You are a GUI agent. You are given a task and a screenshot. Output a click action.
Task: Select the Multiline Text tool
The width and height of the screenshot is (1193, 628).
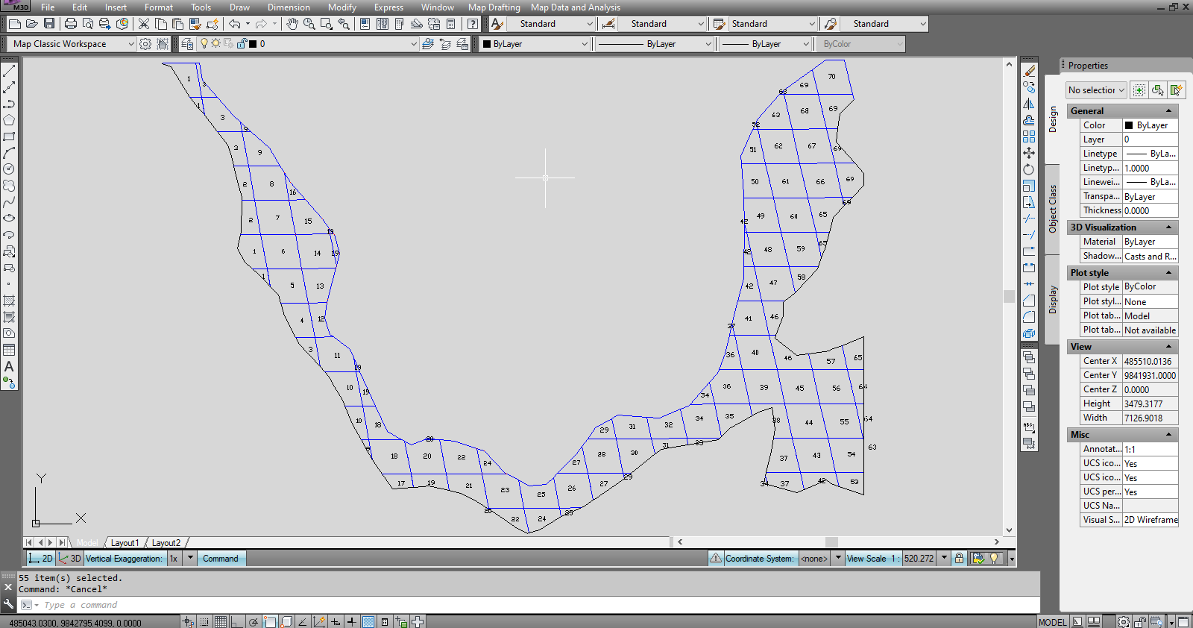point(9,366)
